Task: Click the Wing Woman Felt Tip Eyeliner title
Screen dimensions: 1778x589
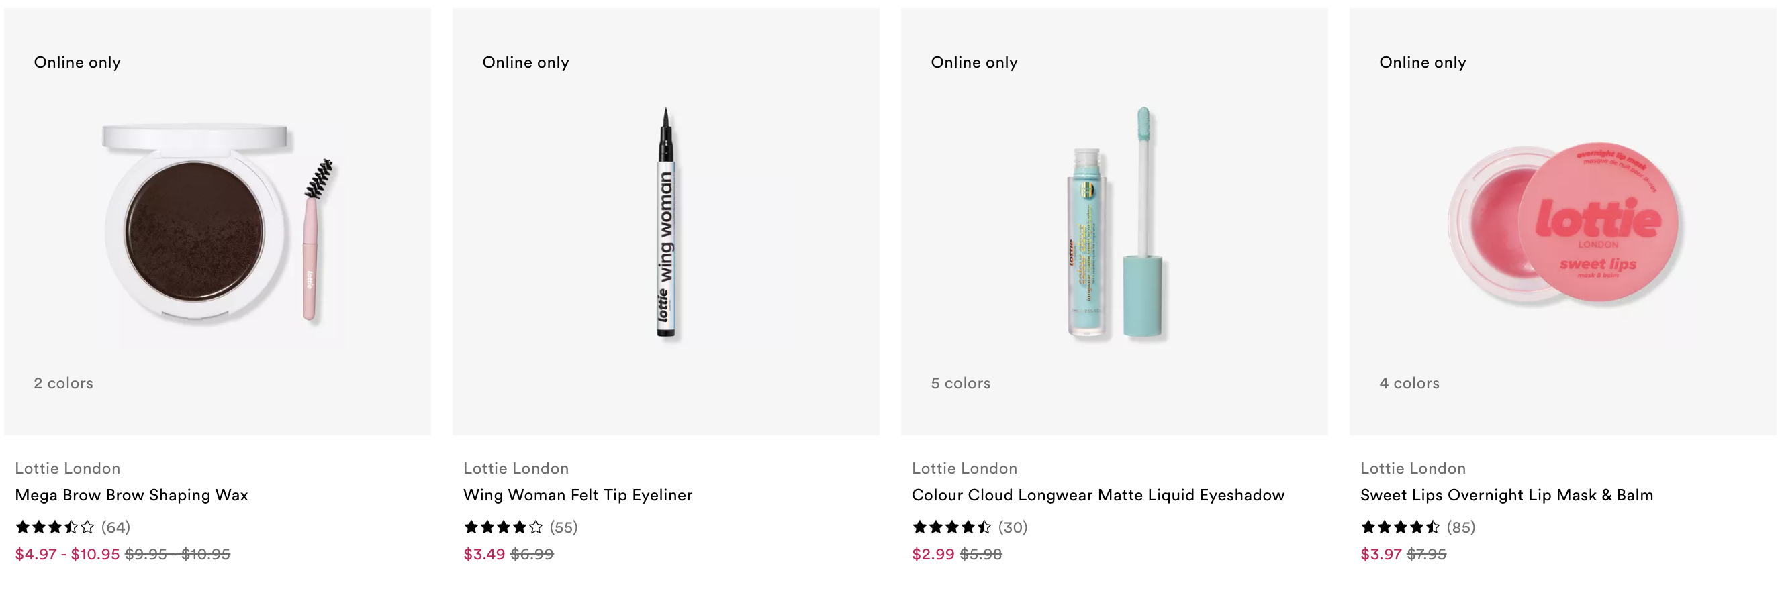Action: pos(577,495)
